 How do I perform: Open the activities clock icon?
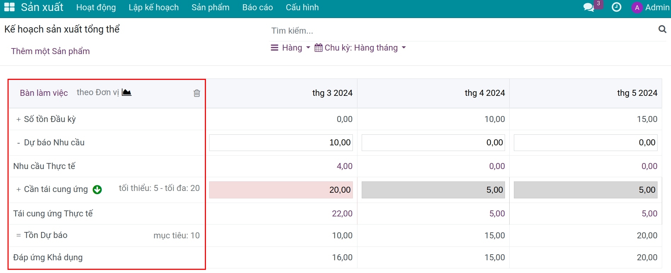tap(616, 7)
